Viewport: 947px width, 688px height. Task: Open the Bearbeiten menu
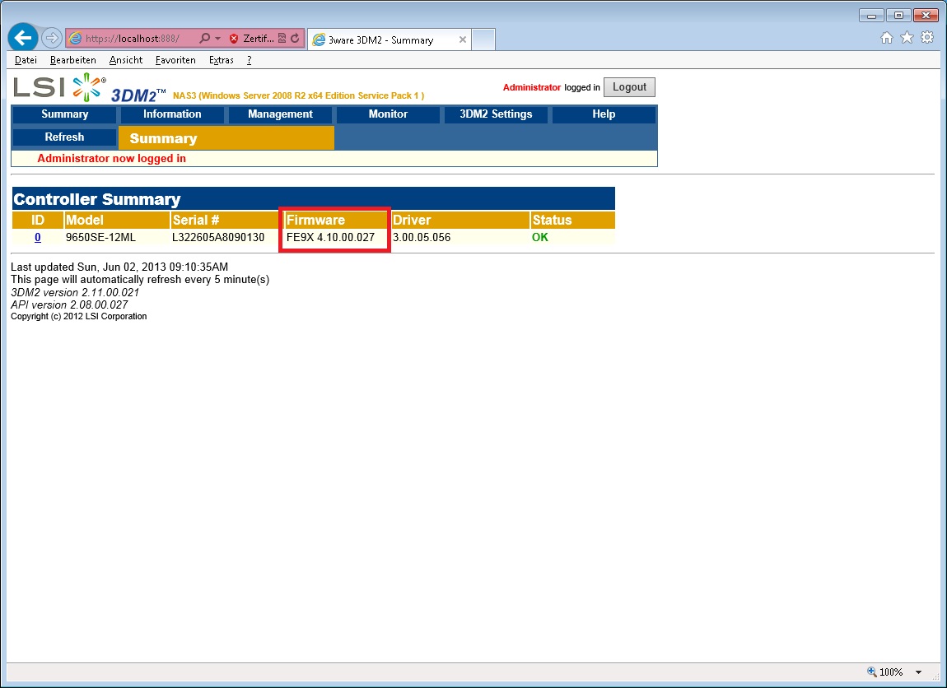tap(72, 60)
